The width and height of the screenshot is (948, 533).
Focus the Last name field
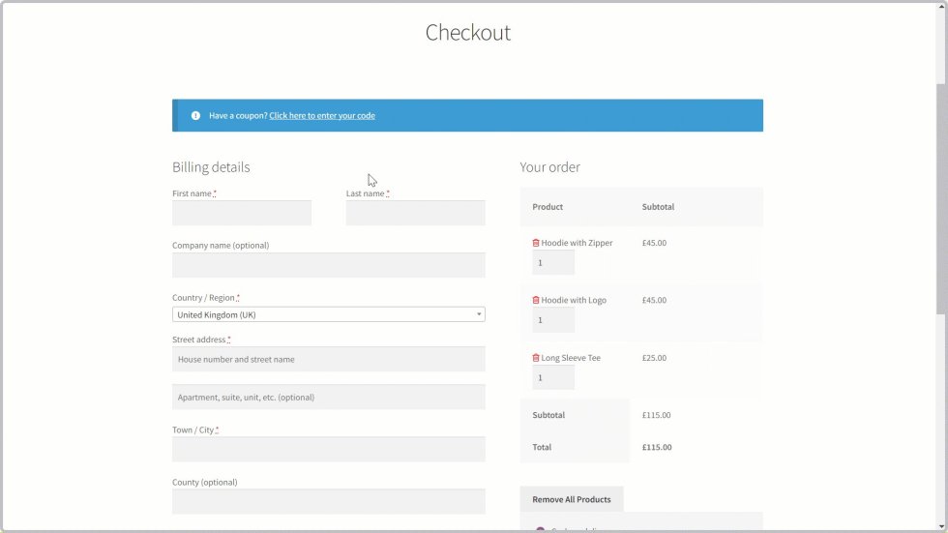415,214
